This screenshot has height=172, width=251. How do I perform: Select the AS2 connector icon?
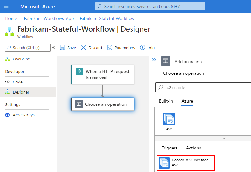(169, 119)
